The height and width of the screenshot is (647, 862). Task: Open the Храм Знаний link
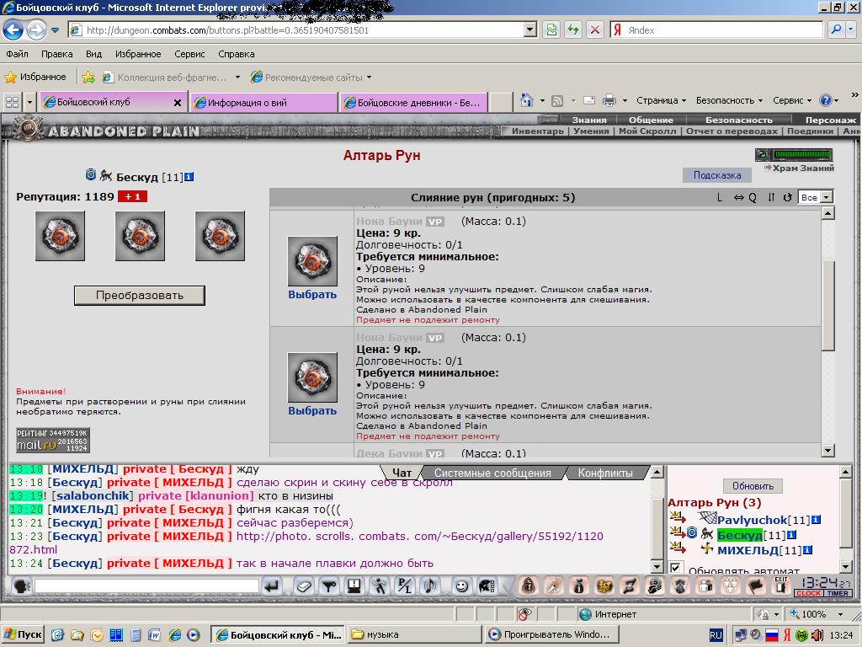803,168
